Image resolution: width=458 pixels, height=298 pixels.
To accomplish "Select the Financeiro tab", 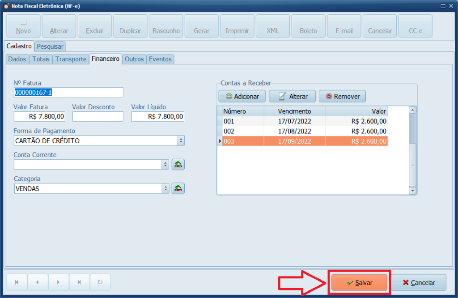I will point(106,59).
